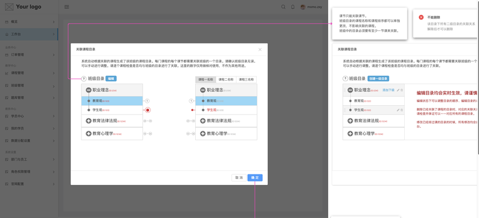The height and width of the screenshot is (218, 479).
Task: Click 创建一级目录 button in right panel
Action: pyautogui.click(x=378, y=79)
